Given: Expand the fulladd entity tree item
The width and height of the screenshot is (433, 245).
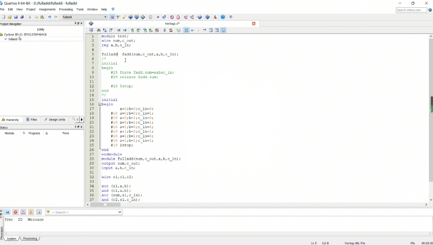Looking at the screenshot, I should coord(5,39).
